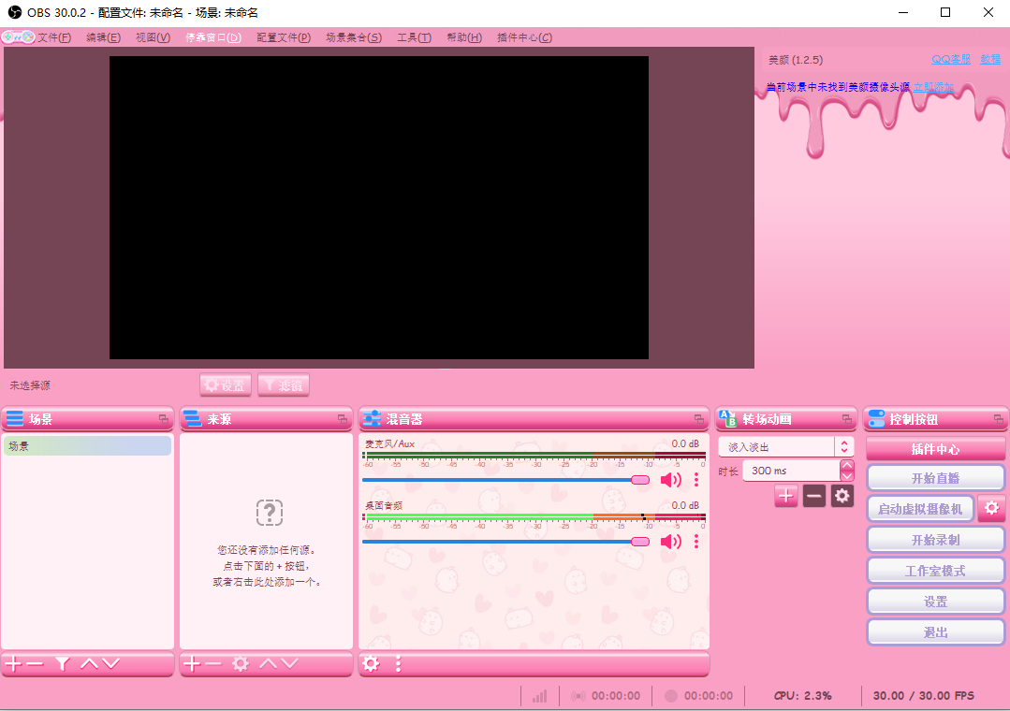Open 桌面音频 options three-dot menu
Viewport: 1010px width, 711px height.
(x=696, y=542)
